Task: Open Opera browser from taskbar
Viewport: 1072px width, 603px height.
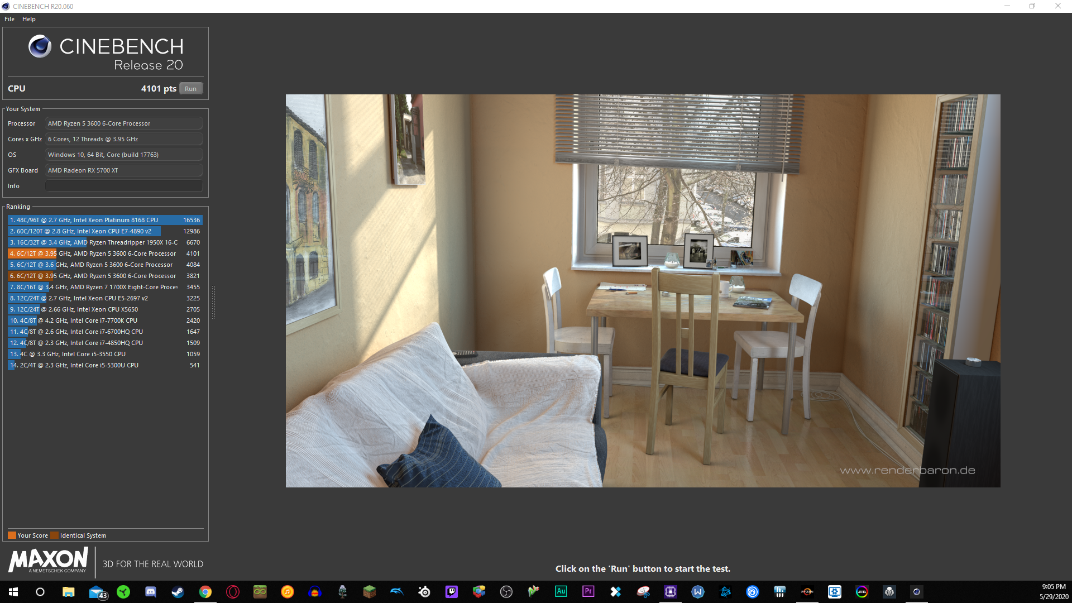Action: tap(233, 592)
